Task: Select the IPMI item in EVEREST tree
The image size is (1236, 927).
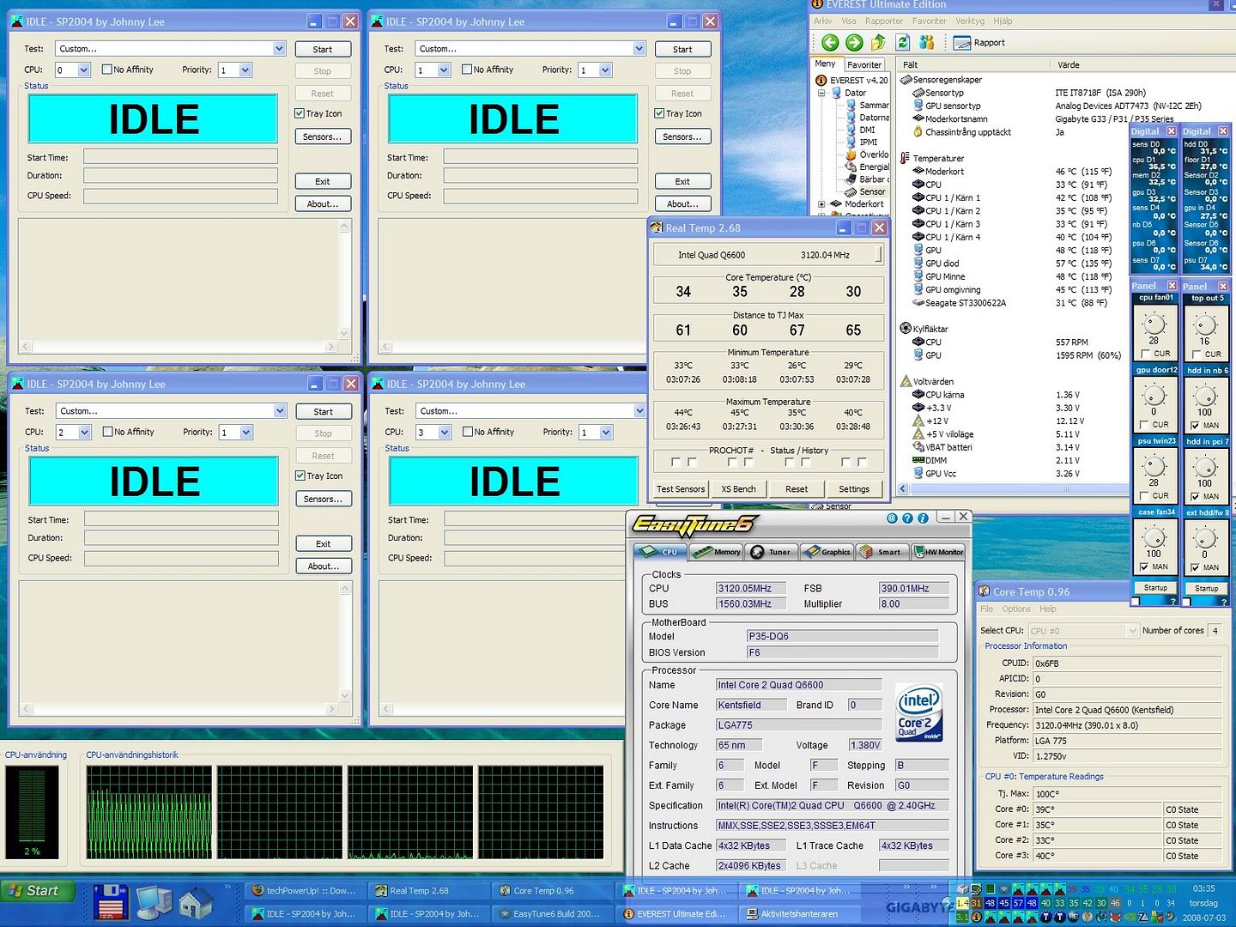Action: pos(862,142)
